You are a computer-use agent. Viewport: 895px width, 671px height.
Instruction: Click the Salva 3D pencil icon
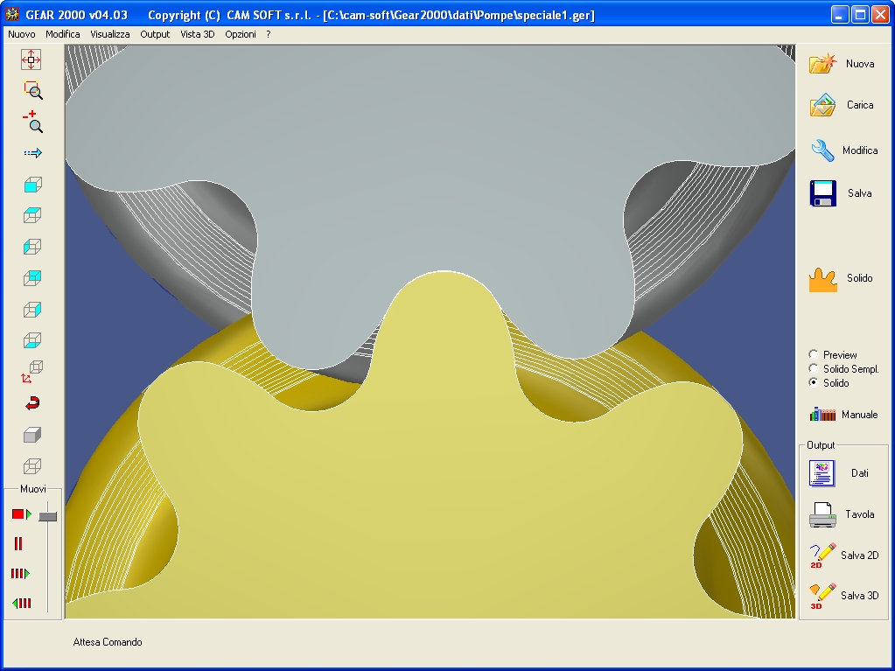click(x=822, y=596)
